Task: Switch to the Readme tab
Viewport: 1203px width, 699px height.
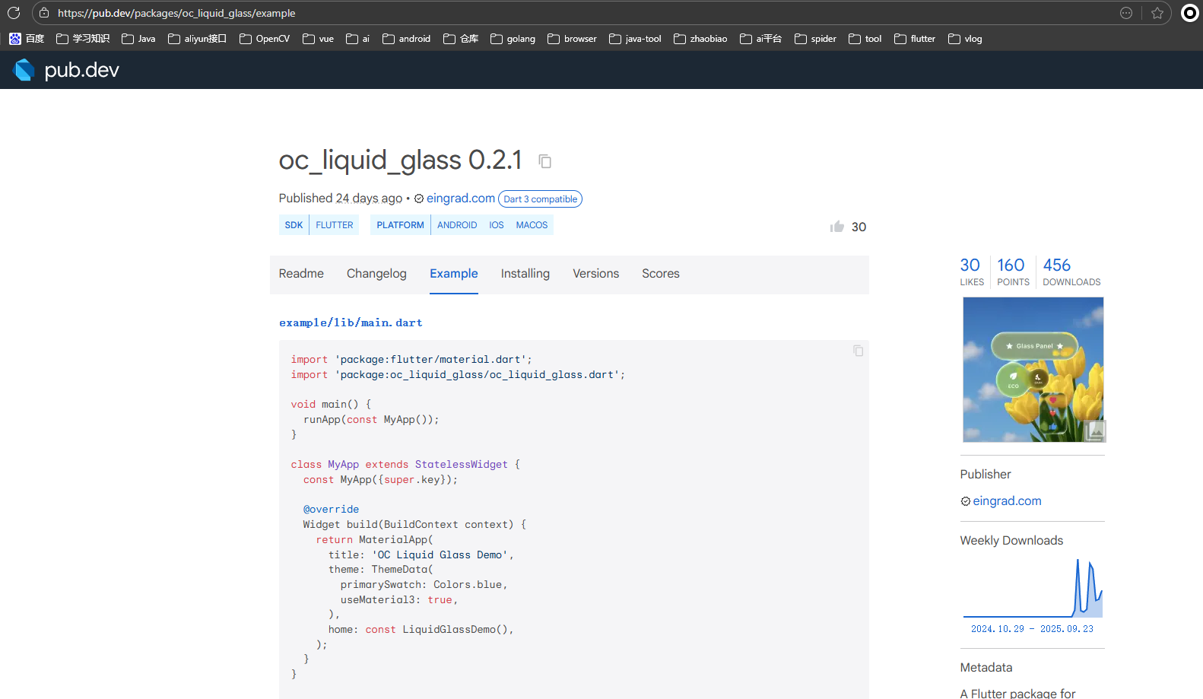Action: tap(301, 274)
